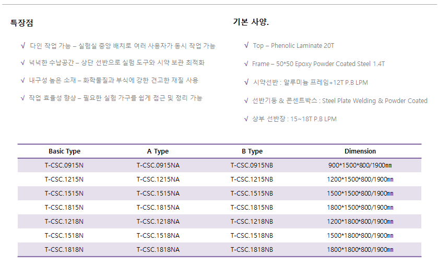Click the Dimension column header
438x269 pixels.
[x=360, y=151]
